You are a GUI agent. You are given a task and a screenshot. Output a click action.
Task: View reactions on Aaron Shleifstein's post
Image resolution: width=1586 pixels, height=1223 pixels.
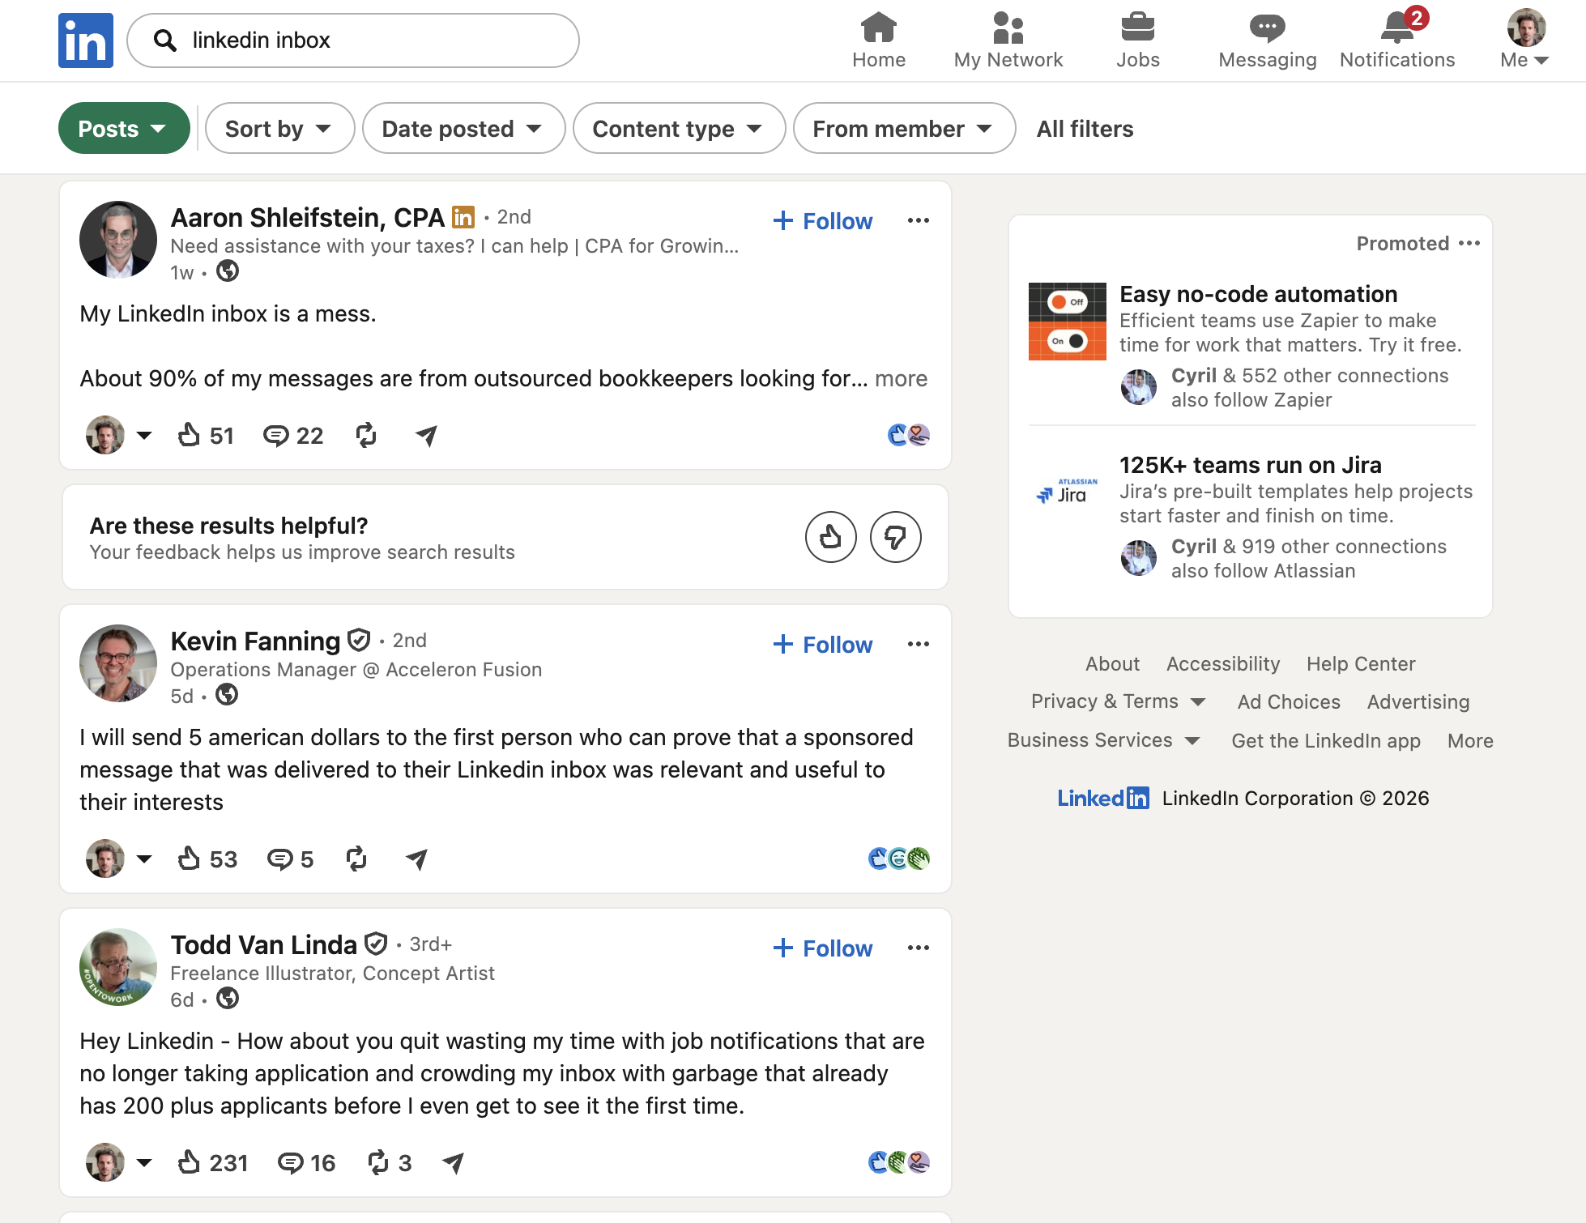coord(909,435)
